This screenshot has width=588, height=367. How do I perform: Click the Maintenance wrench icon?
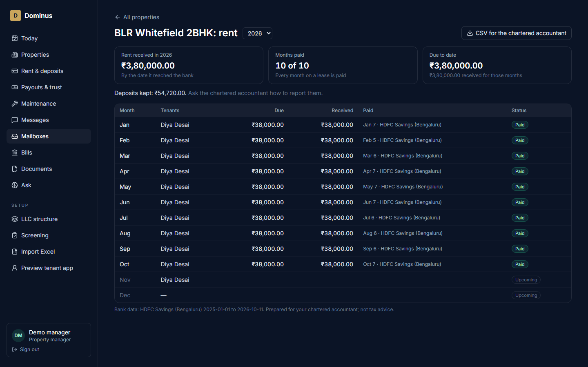15,104
